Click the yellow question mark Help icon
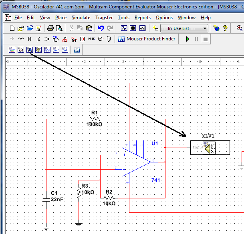Screen dimensions: 244x234 pos(225,28)
